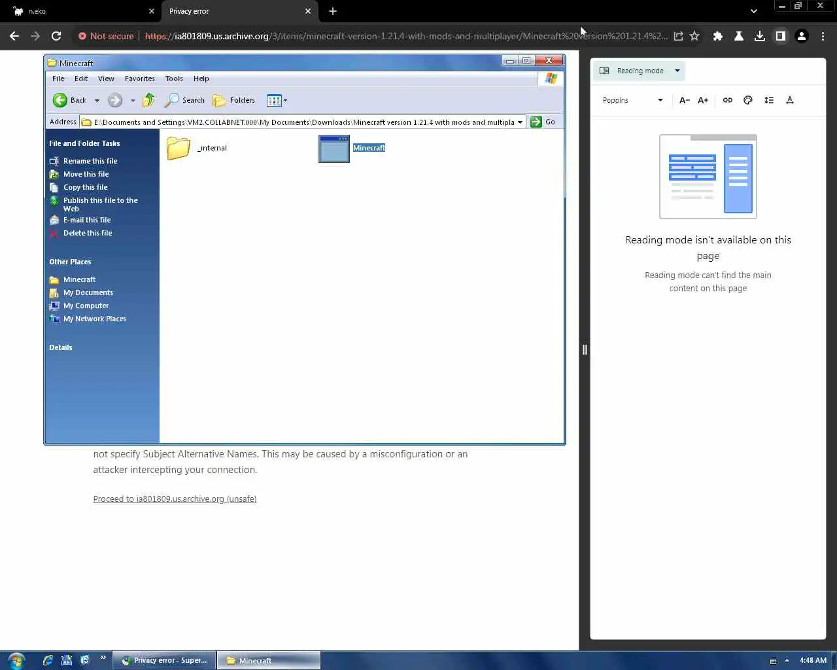Go up one folder level in Explorer
The height and width of the screenshot is (670, 837).
[149, 100]
